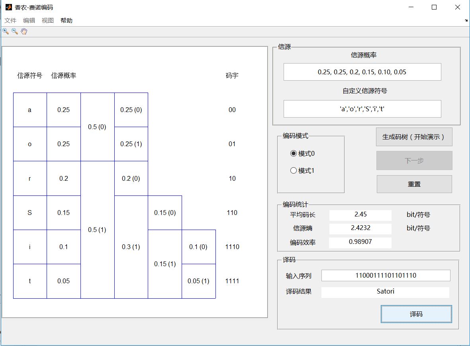The height and width of the screenshot is (346, 470).
Task: Switch encoding mode to 模式1
Action: [x=294, y=171]
